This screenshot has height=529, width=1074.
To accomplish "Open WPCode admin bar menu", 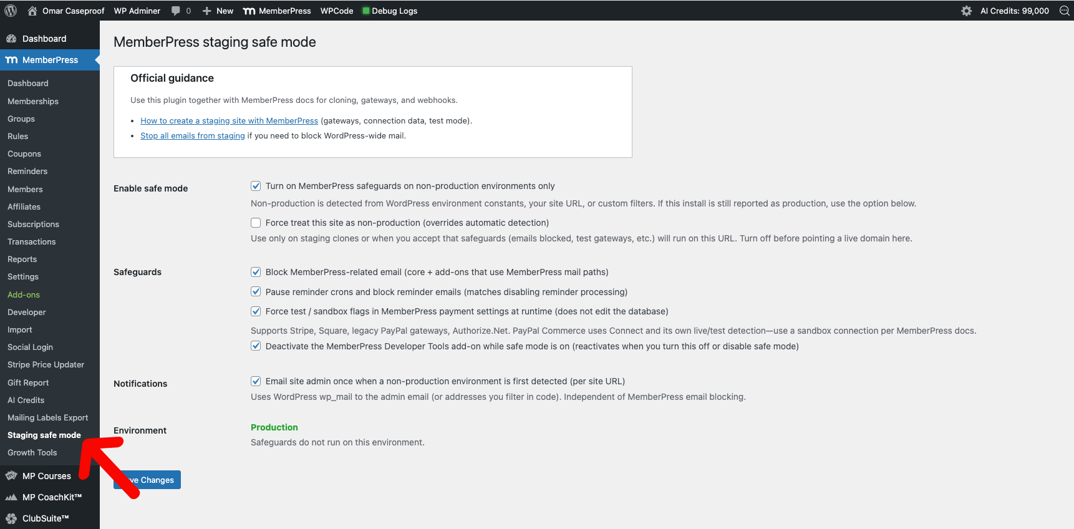I will click(x=337, y=11).
